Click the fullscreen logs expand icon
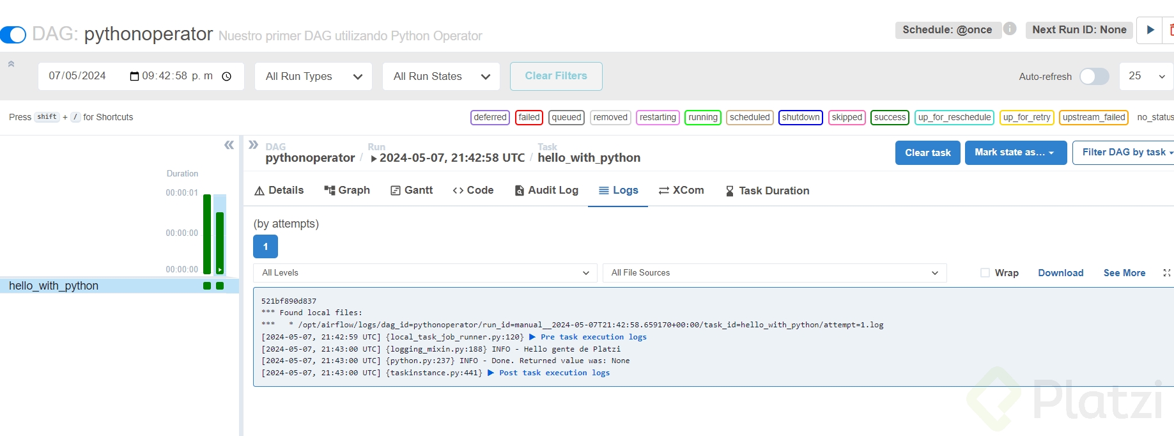This screenshot has width=1174, height=436. (1166, 273)
